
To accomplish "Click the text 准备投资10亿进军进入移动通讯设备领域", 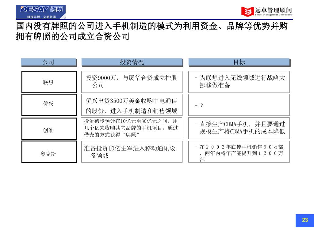I will (130, 152).
